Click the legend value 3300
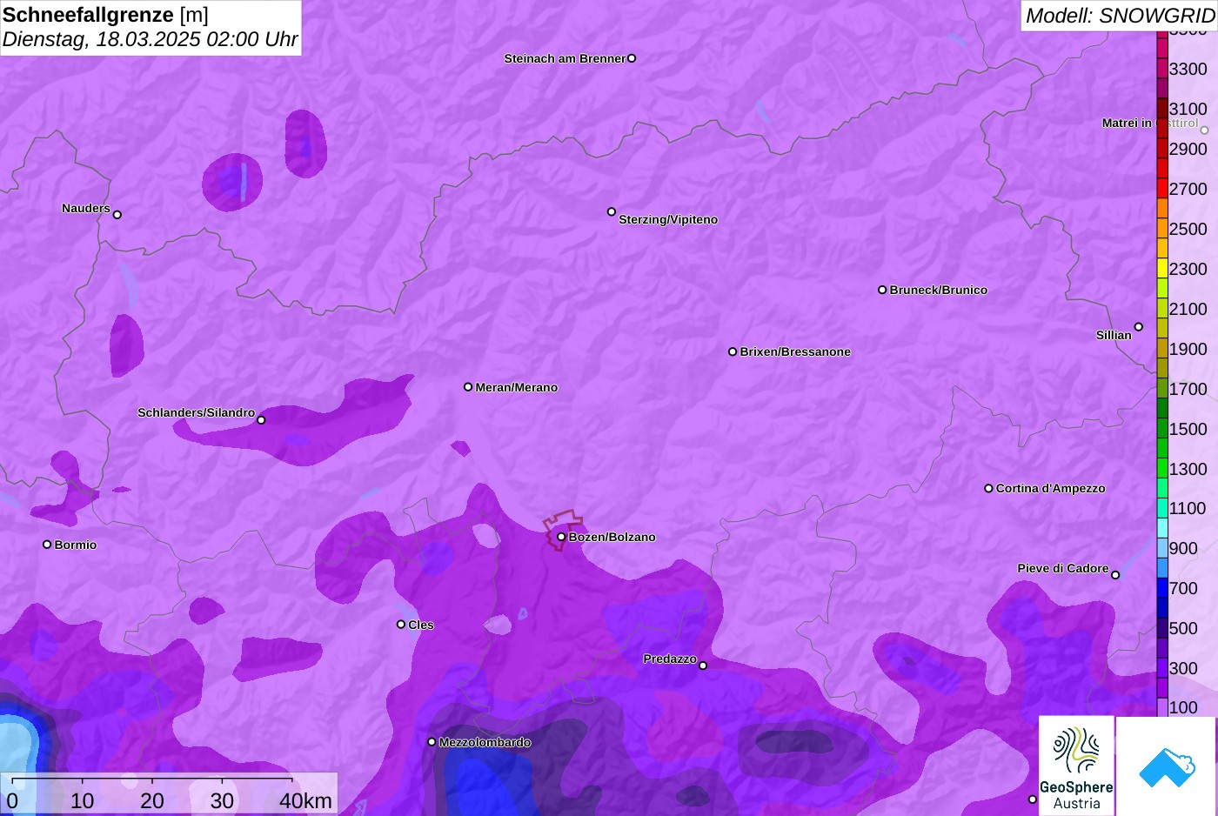Viewport: 1218px width, 816px height. point(1188,69)
